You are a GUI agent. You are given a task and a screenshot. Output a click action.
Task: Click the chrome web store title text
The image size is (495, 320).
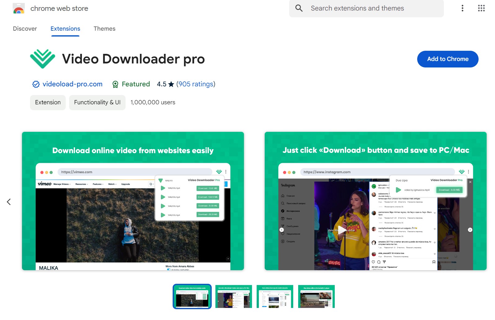tap(59, 9)
